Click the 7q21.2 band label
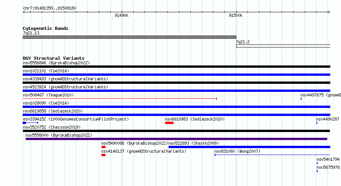341x186 pixels. coord(243,42)
